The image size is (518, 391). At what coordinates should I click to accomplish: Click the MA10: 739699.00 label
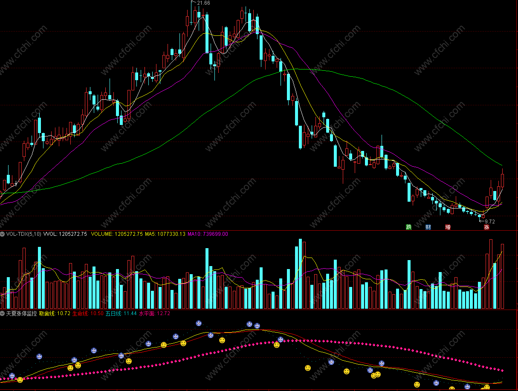208,234
